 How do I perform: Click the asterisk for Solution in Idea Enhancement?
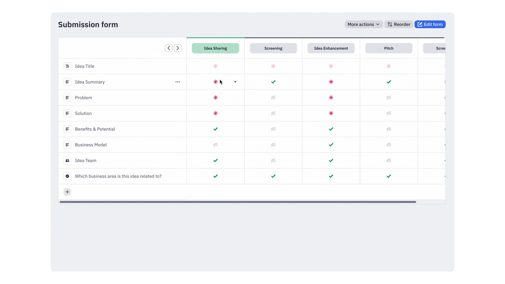point(331,113)
